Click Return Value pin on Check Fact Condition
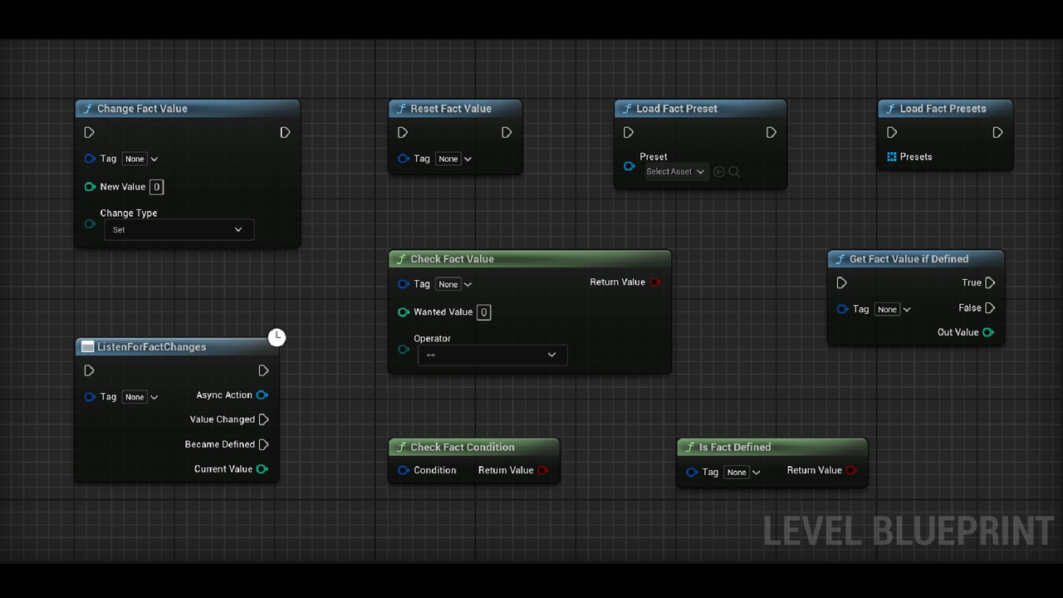This screenshot has height=598, width=1063. point(543,471)
